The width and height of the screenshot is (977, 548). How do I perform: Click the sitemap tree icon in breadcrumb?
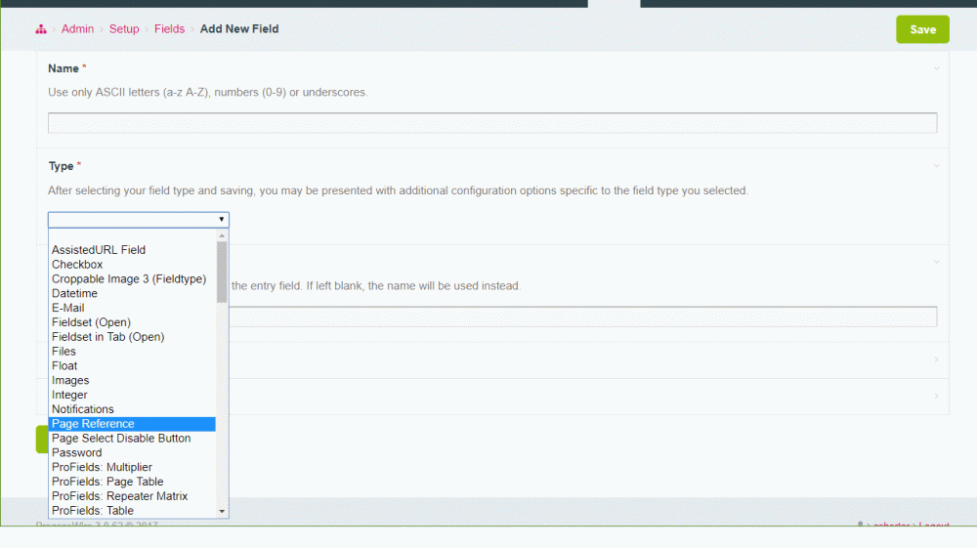click(x=41, y=29)
